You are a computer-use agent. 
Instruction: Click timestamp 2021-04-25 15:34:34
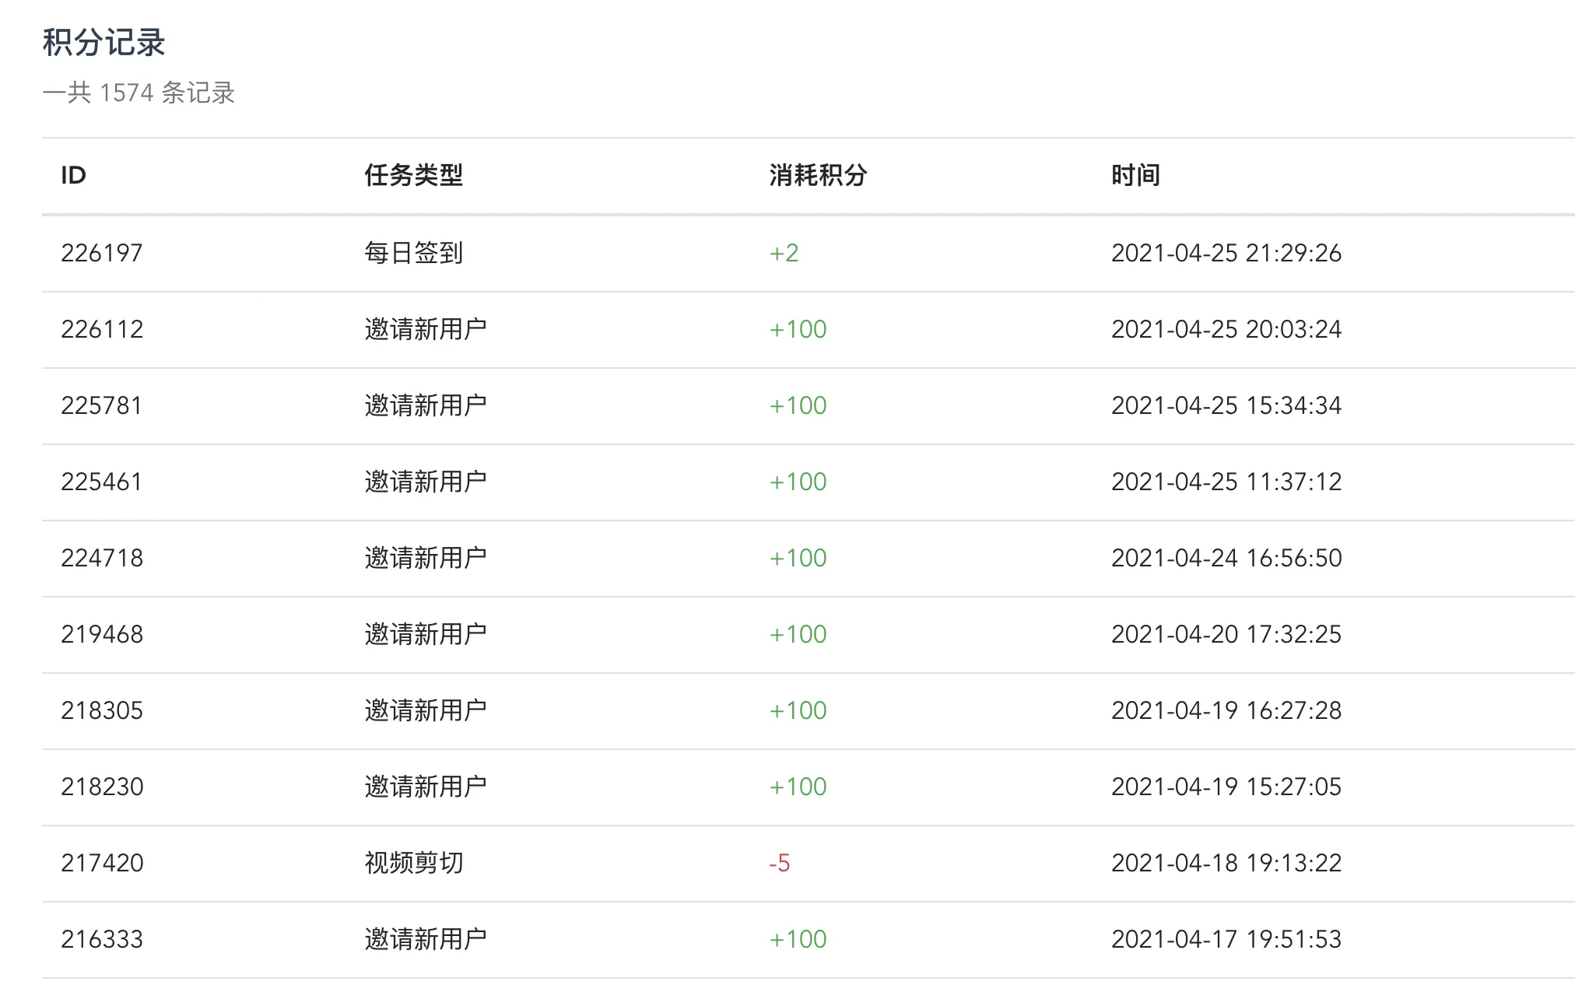[x=1226, y=405]
